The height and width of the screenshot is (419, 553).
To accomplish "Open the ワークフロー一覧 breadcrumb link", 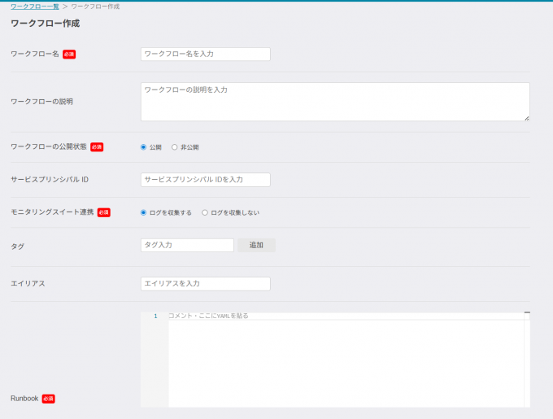I will point(34,7).
